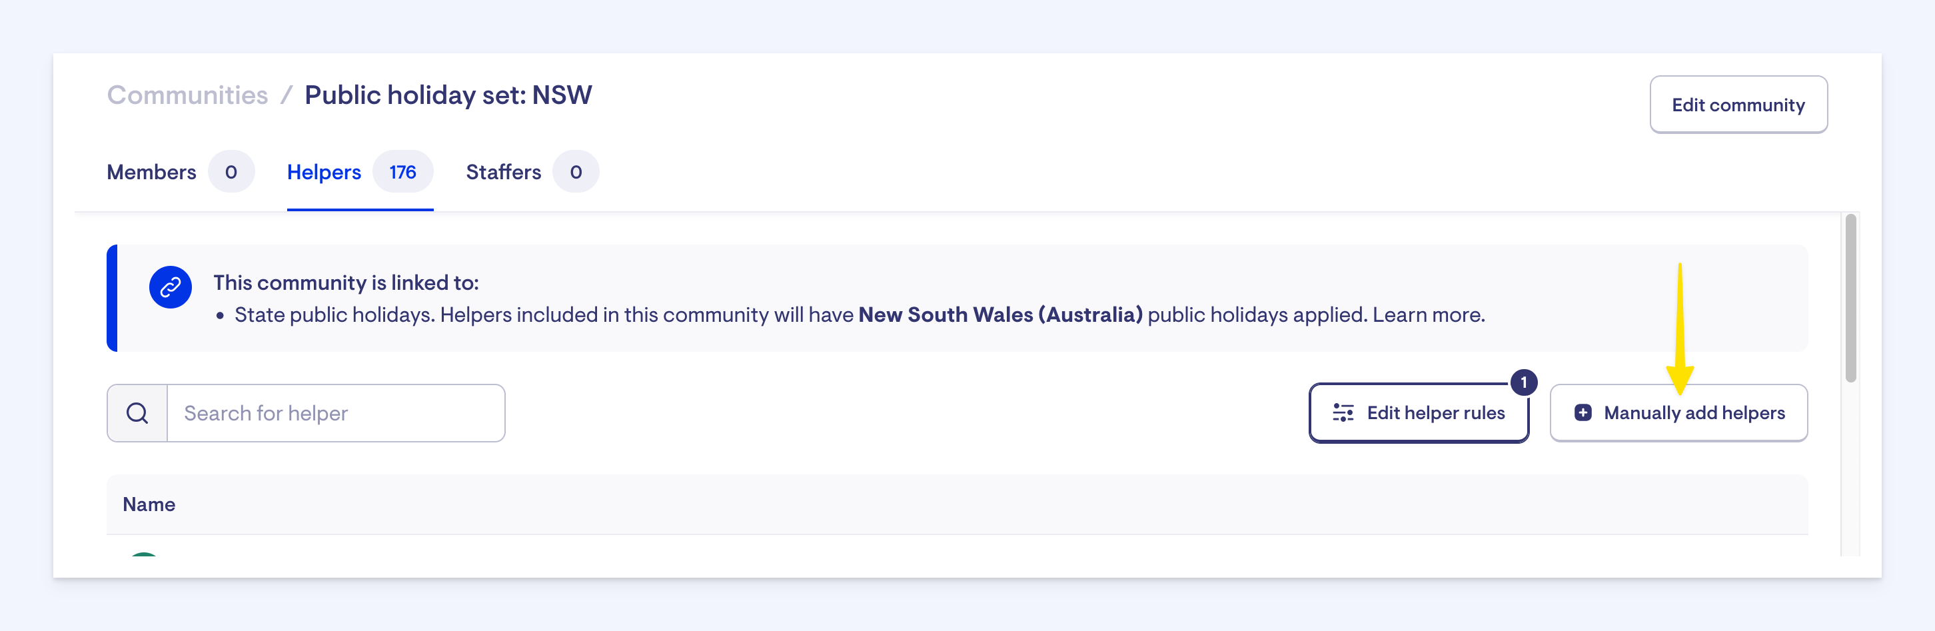Open the Staffers tab
Screen dimensions: 1935x631
coord(503,172)
